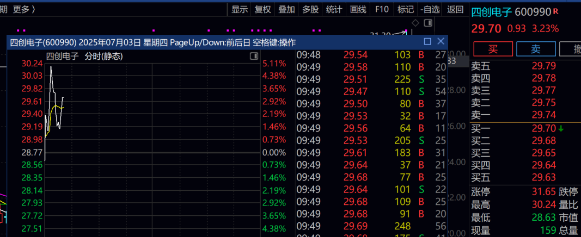Click the 跌停 limit-down label
Image resolution: width=581 pixels, height=237 pixels.
pos(568,191)
